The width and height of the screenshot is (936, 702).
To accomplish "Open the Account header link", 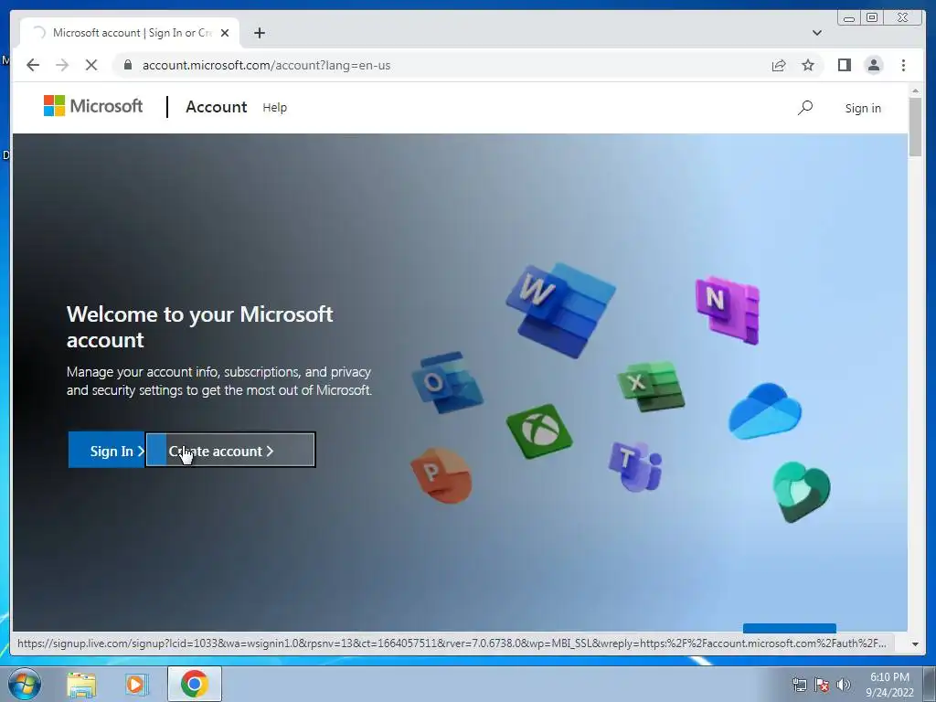I will [x=216, y=107].
